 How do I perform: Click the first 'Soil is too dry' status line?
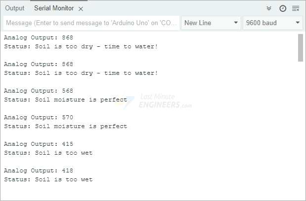click(x=81, y=46)
